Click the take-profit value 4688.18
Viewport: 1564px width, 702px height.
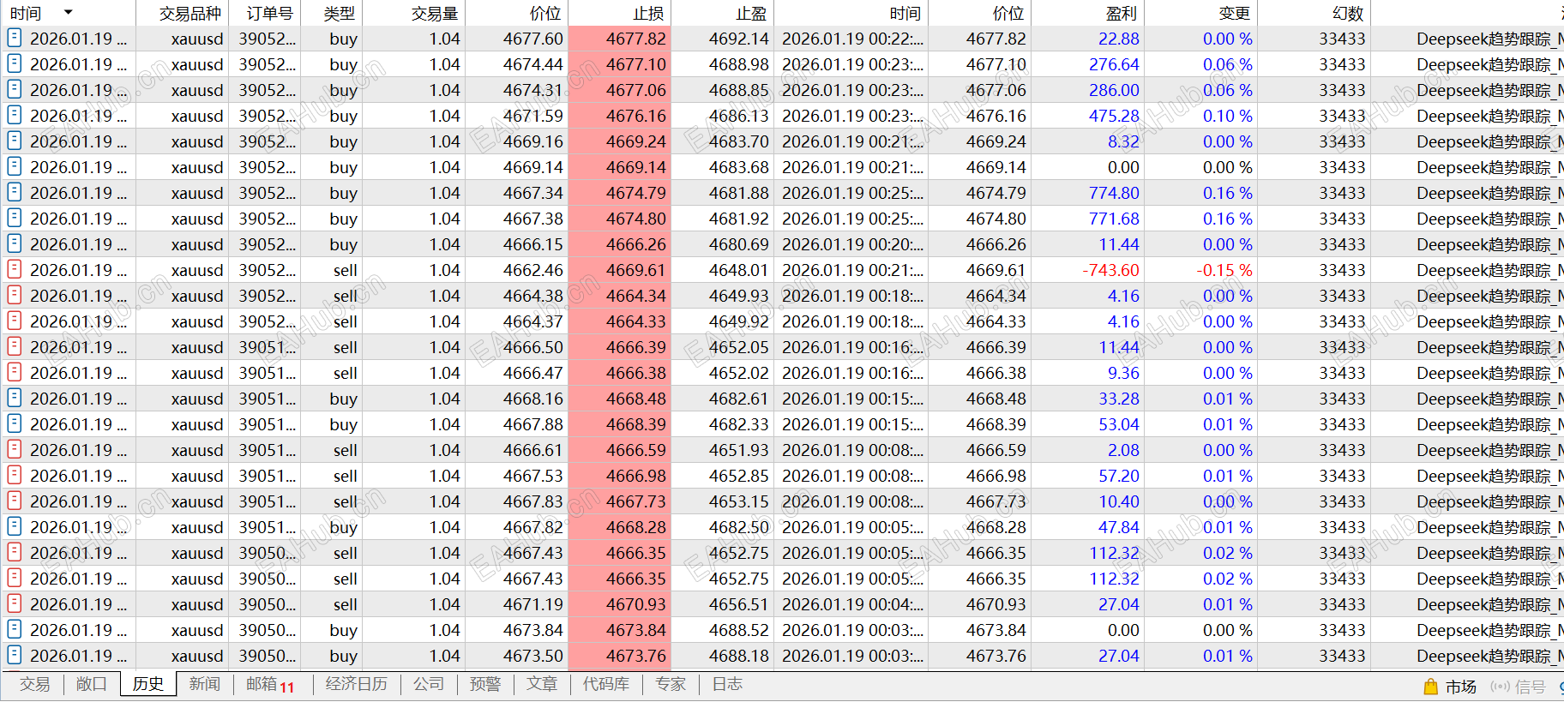(x=739, y=656)
